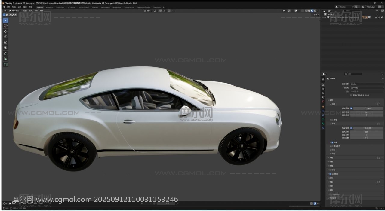This screenshot has width=385, height=211.
Task: Select the Measure tool
Action: 6,59
